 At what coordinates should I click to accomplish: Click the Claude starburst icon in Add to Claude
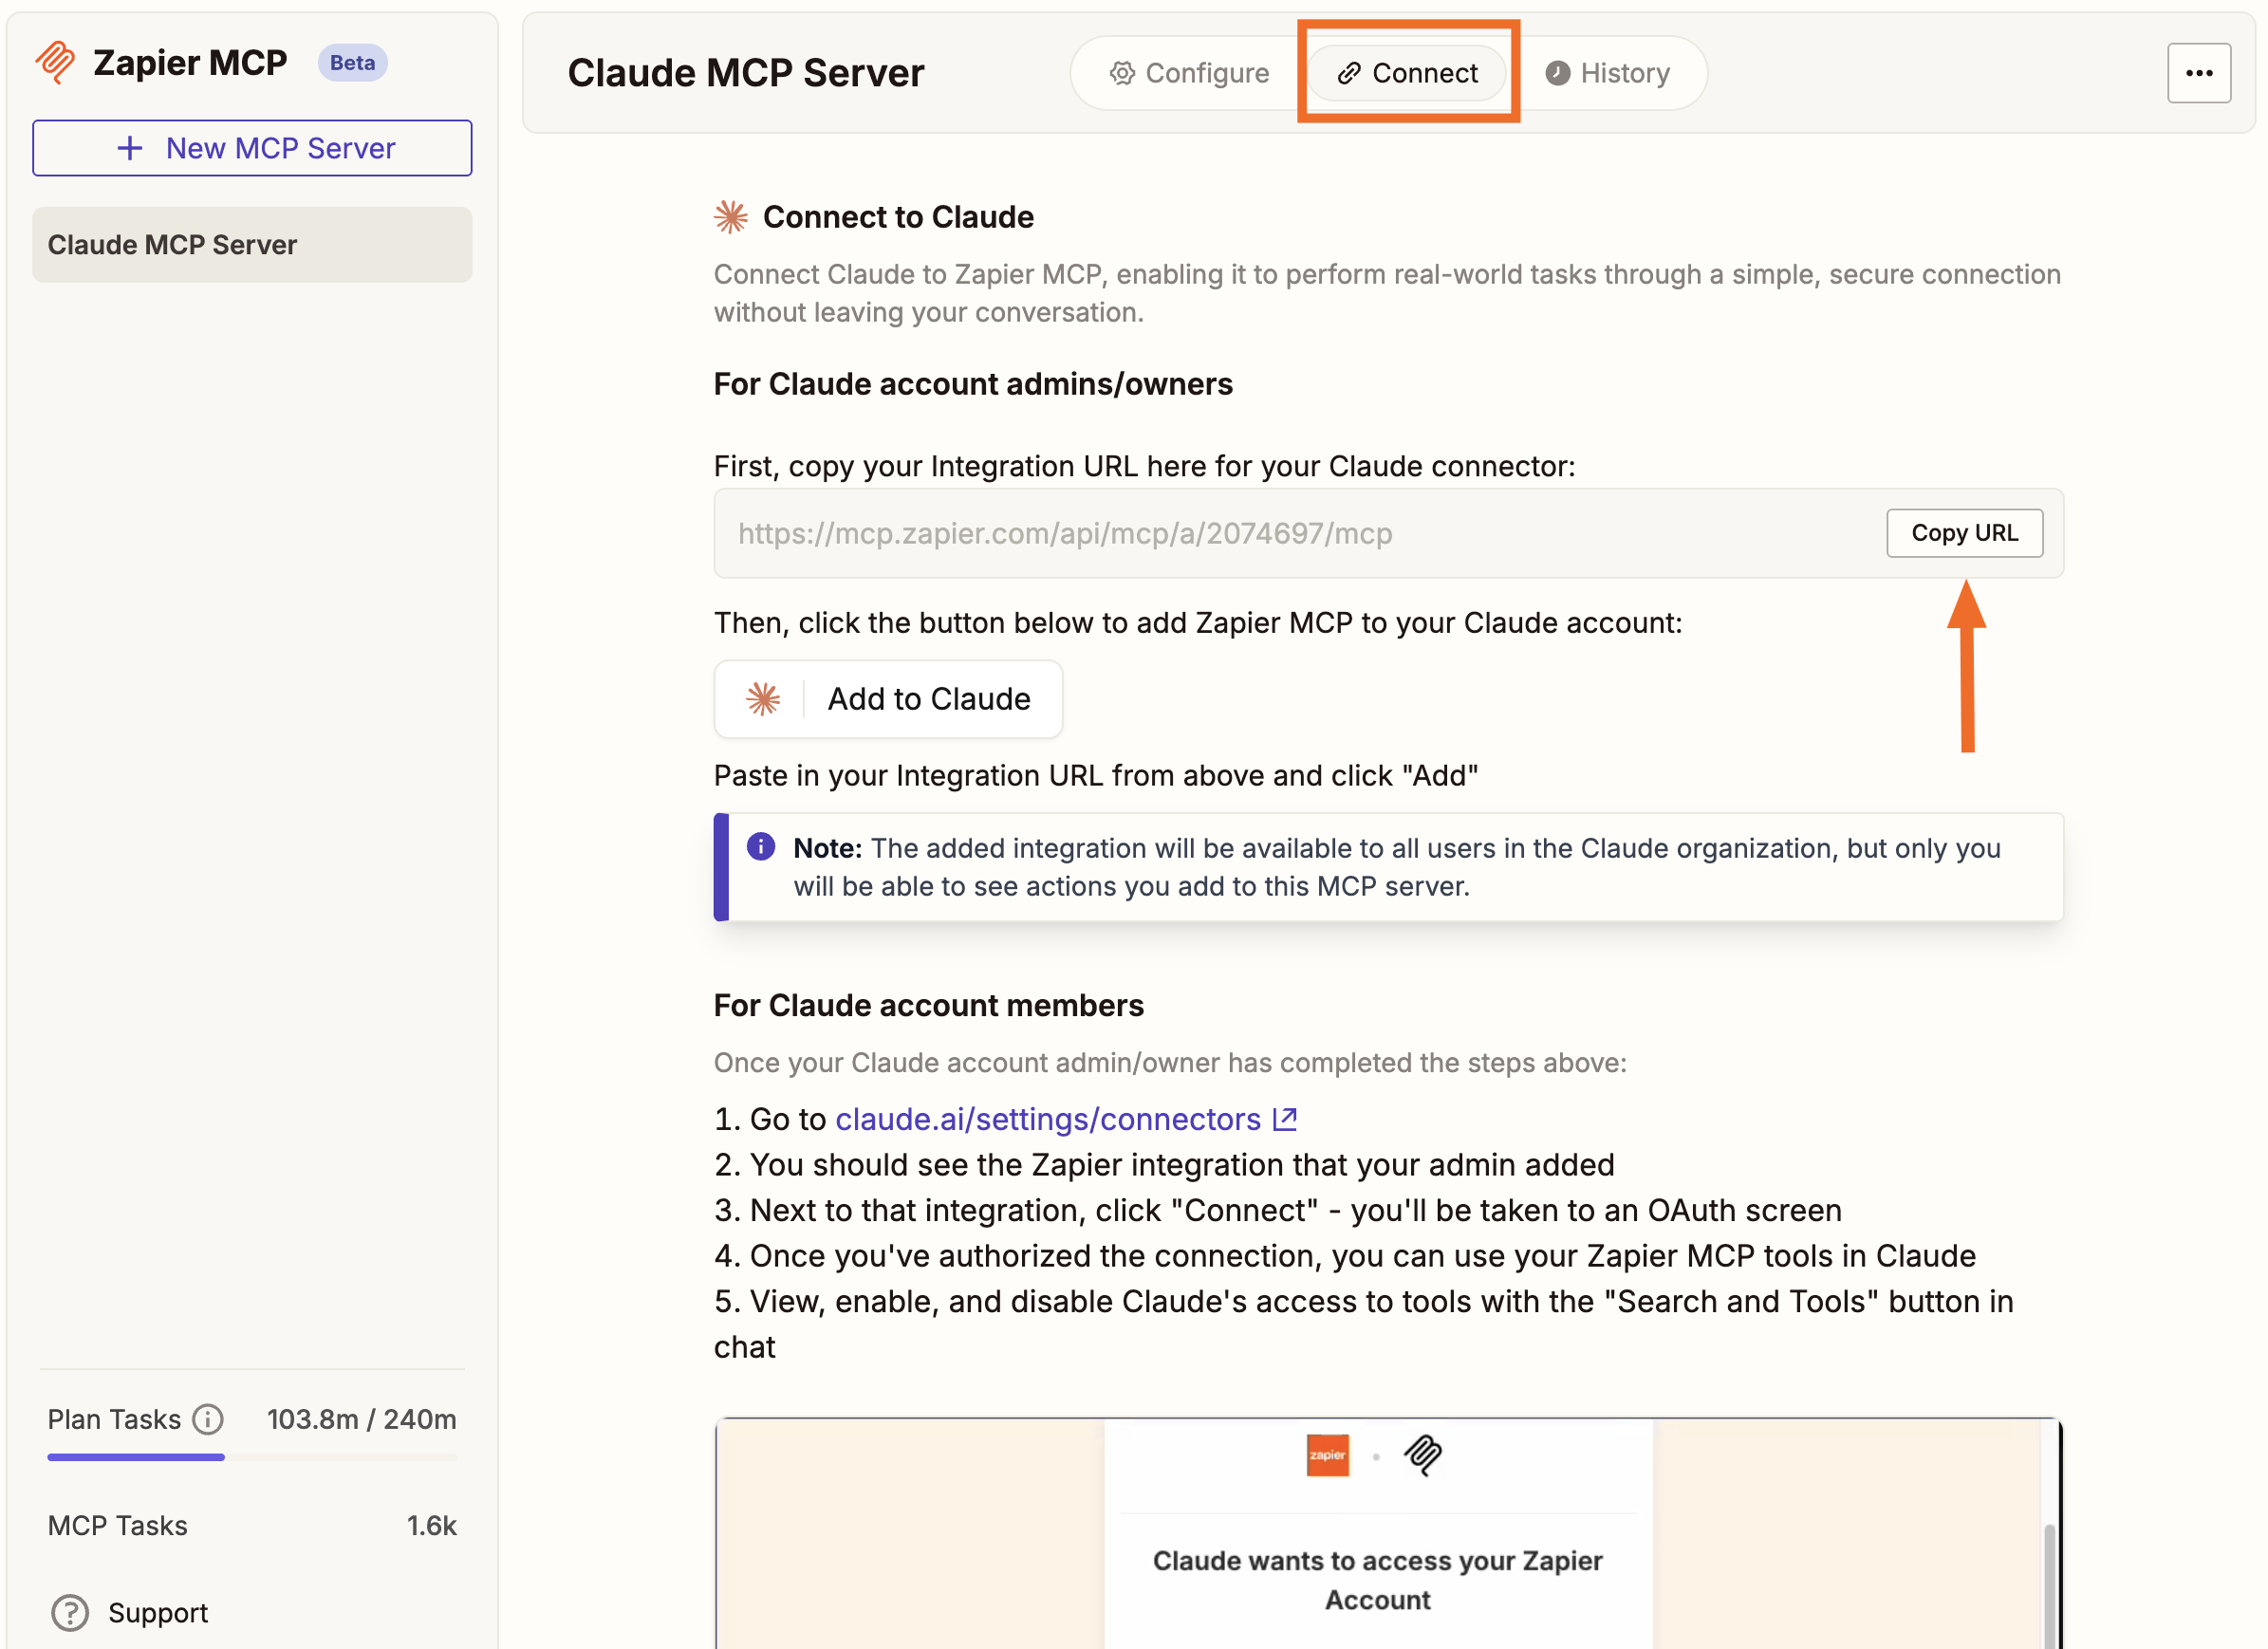pos(763,699)
